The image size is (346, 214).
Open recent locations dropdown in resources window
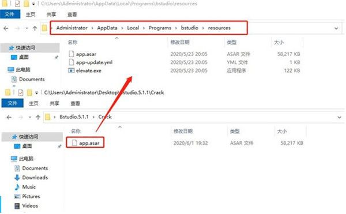coord(27,28)
